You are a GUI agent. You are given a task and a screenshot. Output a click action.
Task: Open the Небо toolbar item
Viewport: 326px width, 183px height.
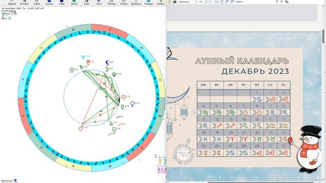(x=62, y=3)
